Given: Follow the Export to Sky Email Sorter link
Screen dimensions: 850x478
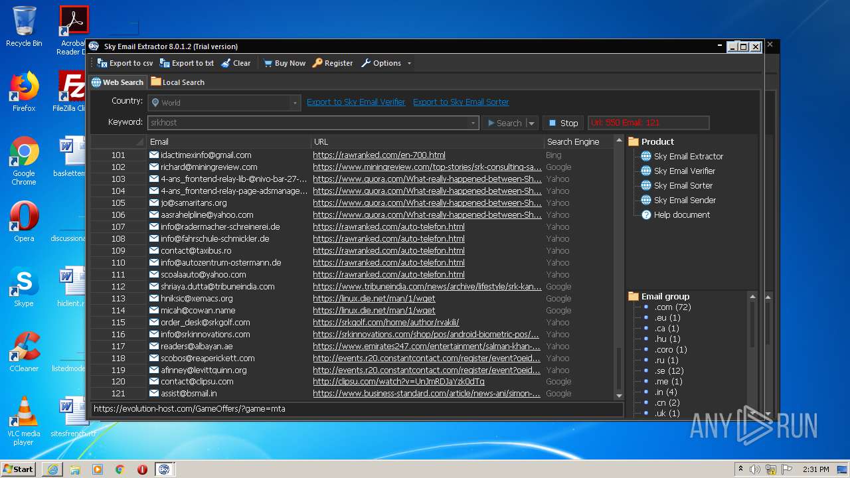Looking at the screenshot, I should 461,102.
